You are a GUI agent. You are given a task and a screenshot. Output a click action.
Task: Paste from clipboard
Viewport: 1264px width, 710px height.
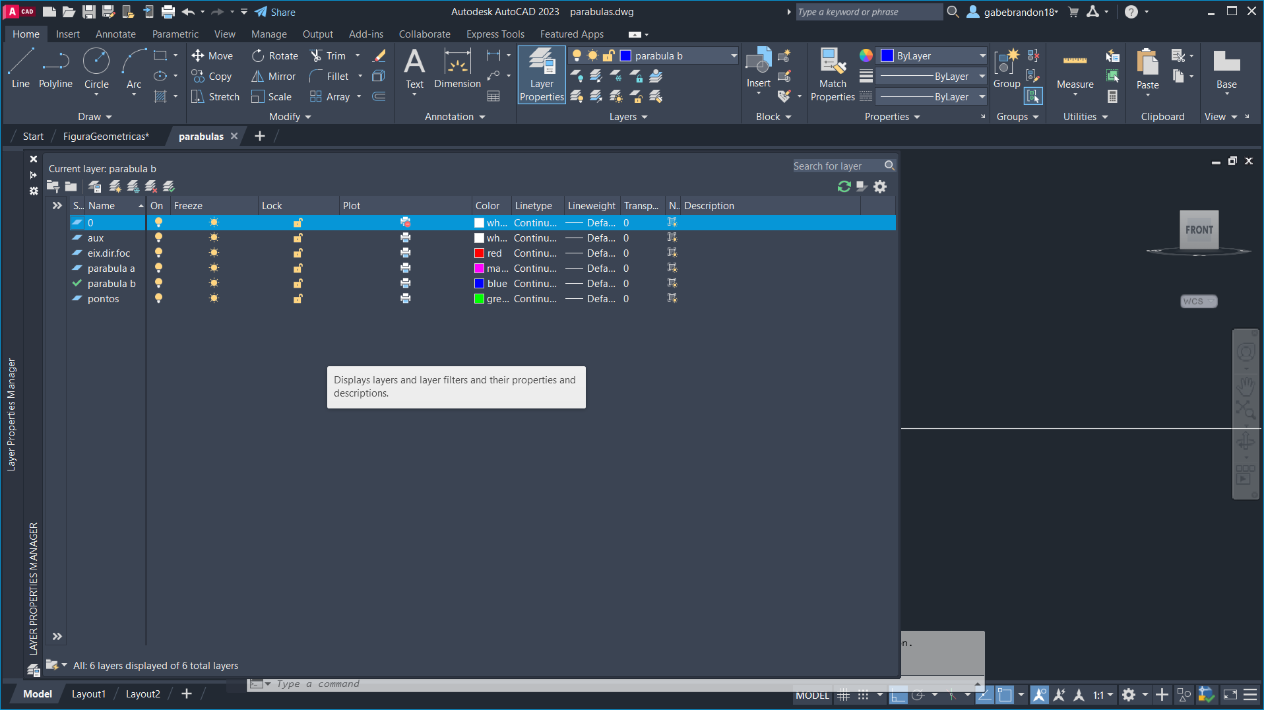tap(1147, 69)
